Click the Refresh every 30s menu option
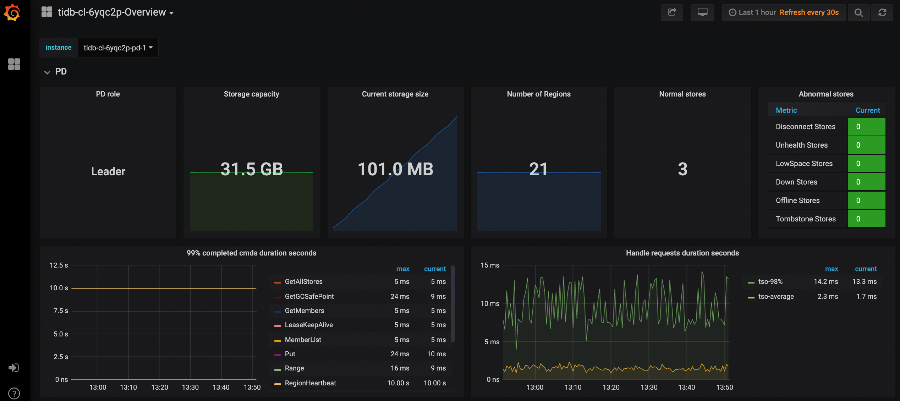 (x=809, y=12)
